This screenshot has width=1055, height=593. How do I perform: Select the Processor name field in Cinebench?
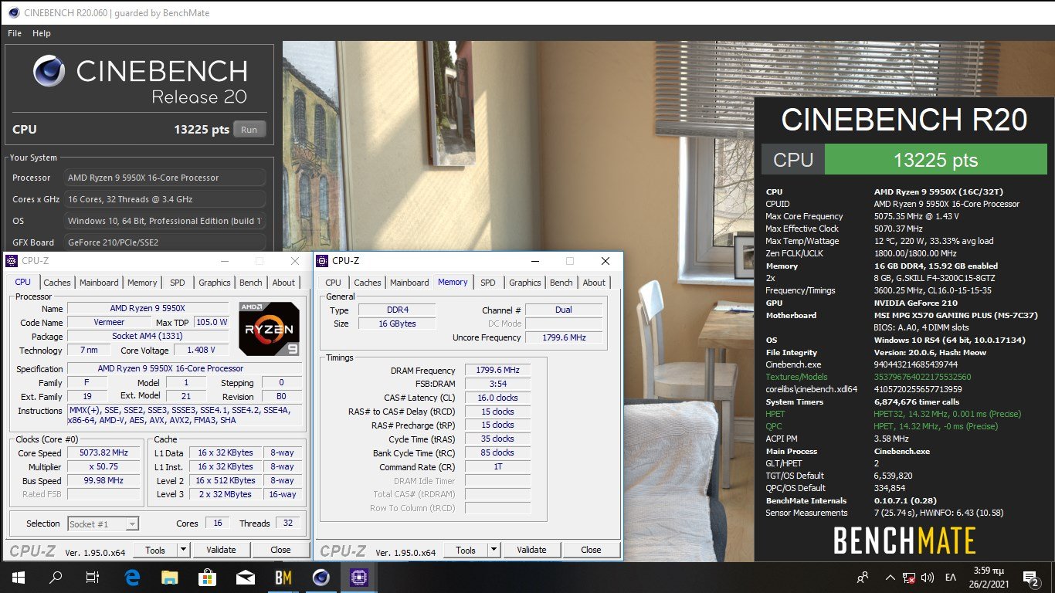point(165,178)
